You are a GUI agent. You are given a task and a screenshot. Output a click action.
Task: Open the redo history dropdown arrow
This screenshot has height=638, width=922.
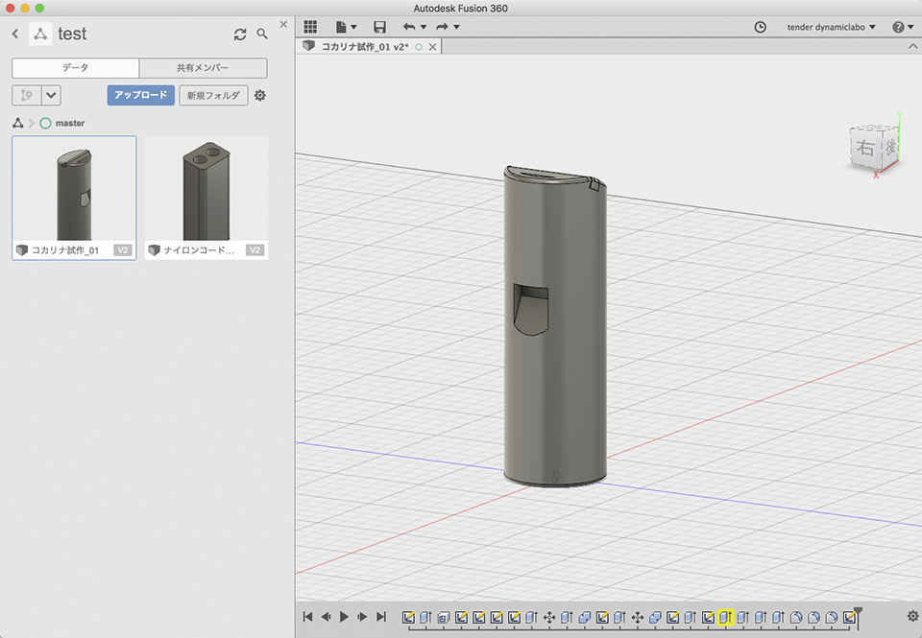456,27
